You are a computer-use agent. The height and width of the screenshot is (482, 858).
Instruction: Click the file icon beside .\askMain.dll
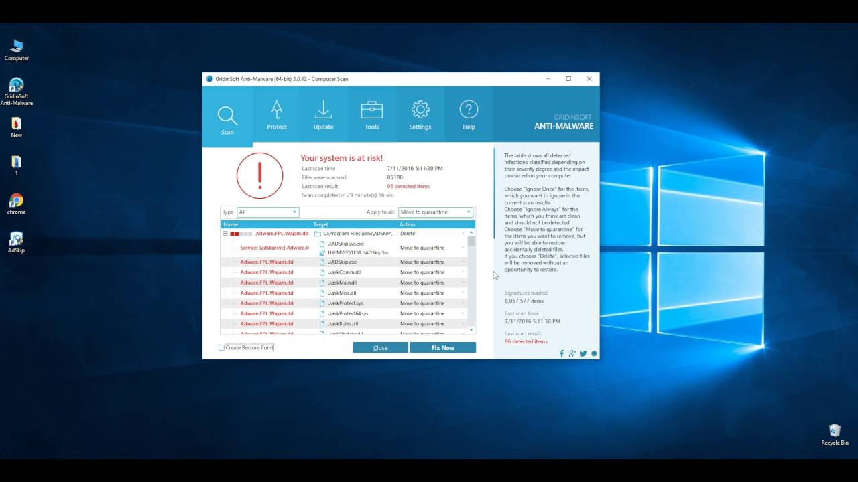322,283
